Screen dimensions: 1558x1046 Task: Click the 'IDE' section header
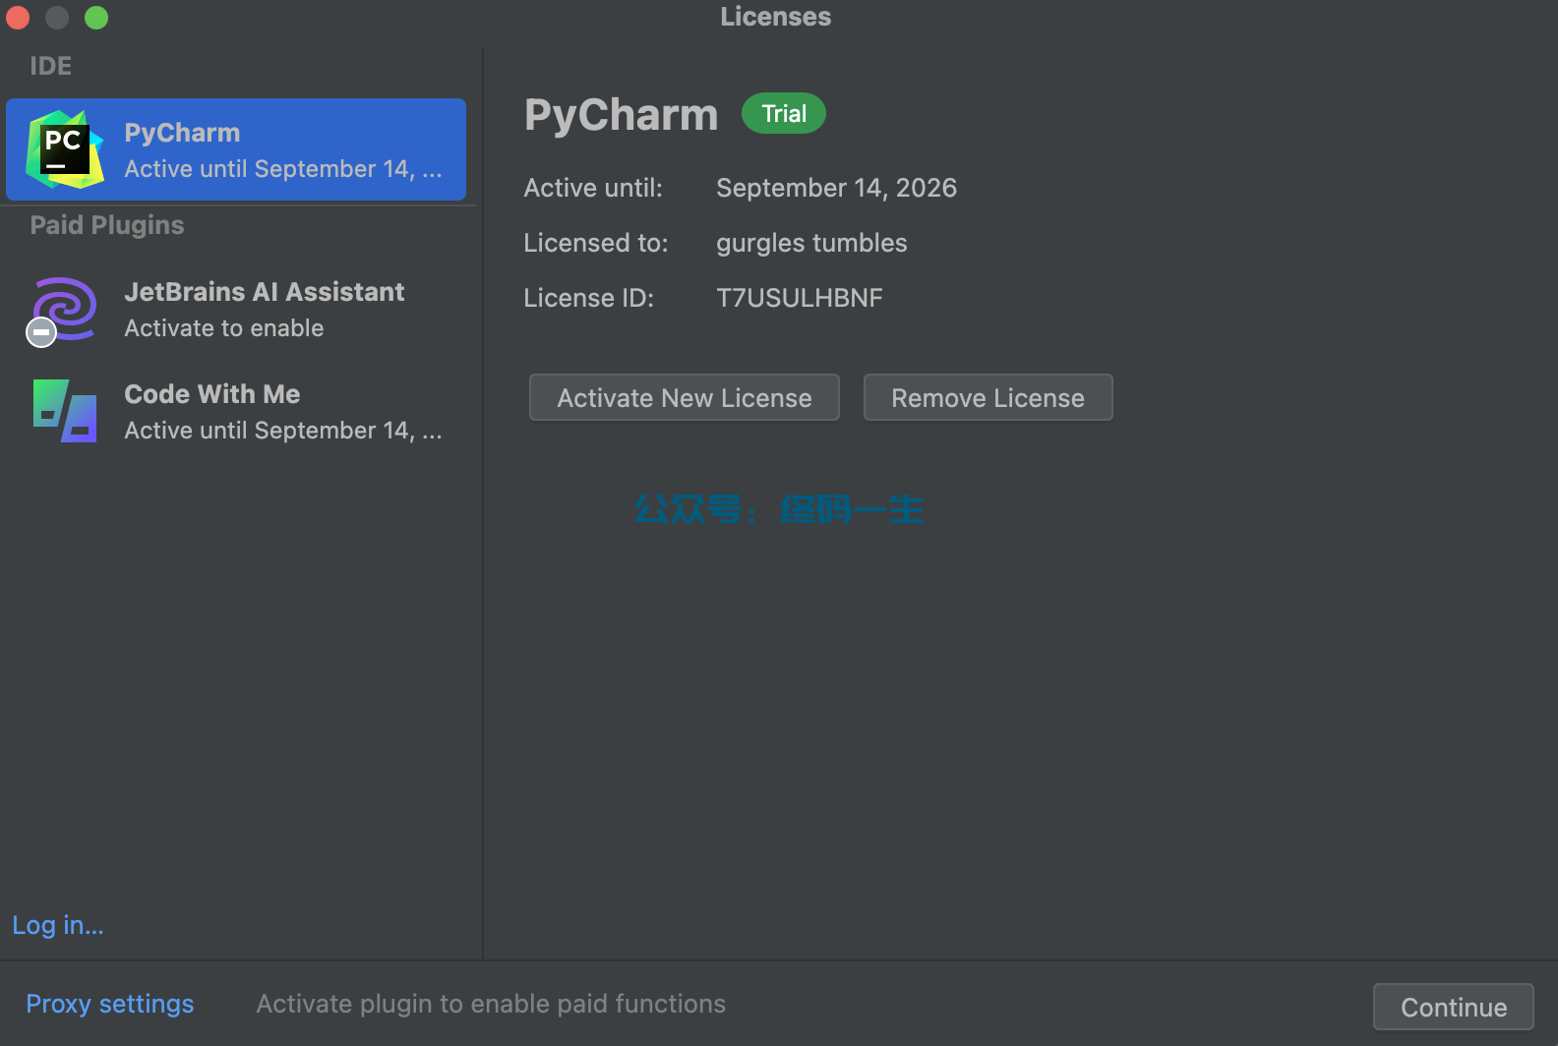[51, 66]
